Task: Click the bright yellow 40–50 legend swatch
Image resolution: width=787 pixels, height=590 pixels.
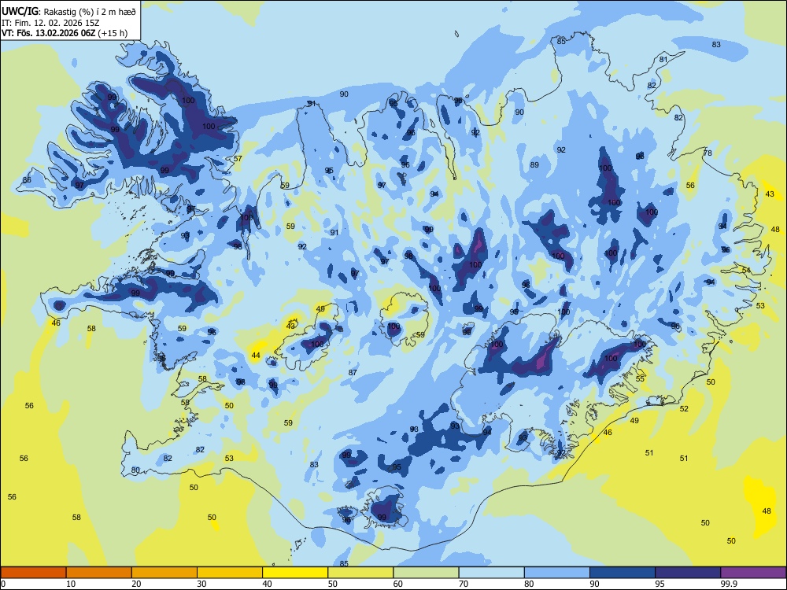Action: tap(295, 573)
